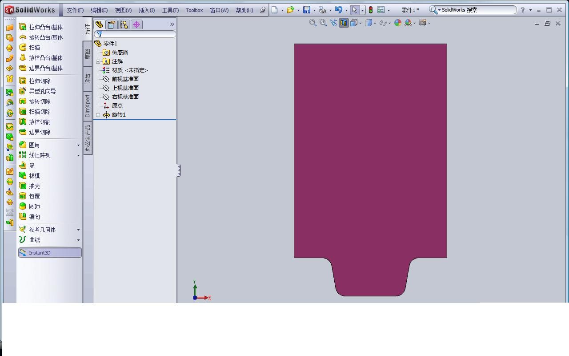Open the 编辑(E) menu

[x=99, y=10]
